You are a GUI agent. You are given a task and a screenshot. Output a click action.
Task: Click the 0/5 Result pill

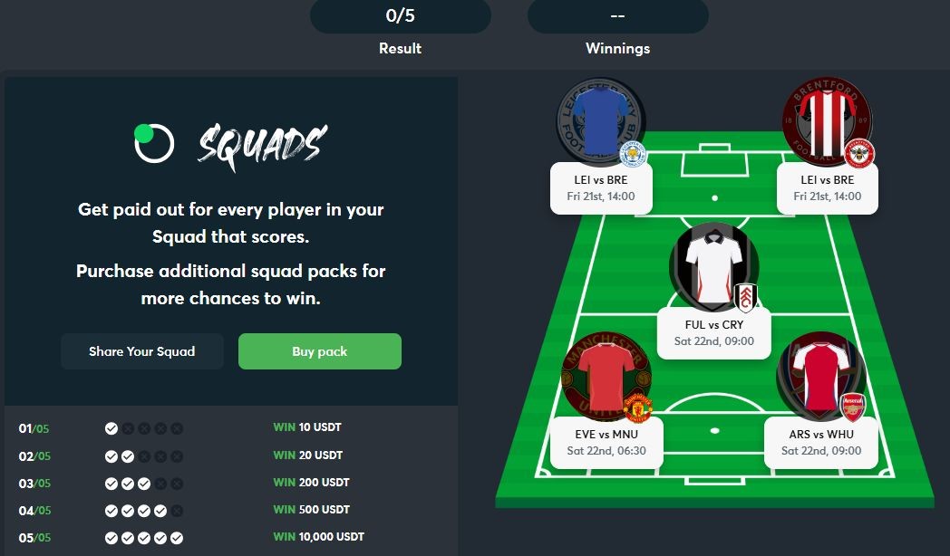(401, 15)
